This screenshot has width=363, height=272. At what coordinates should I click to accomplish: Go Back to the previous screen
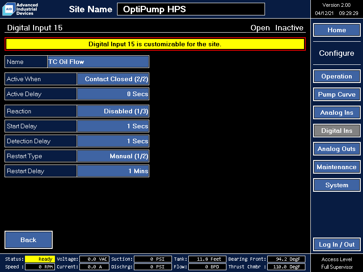[x=29, y=240]
